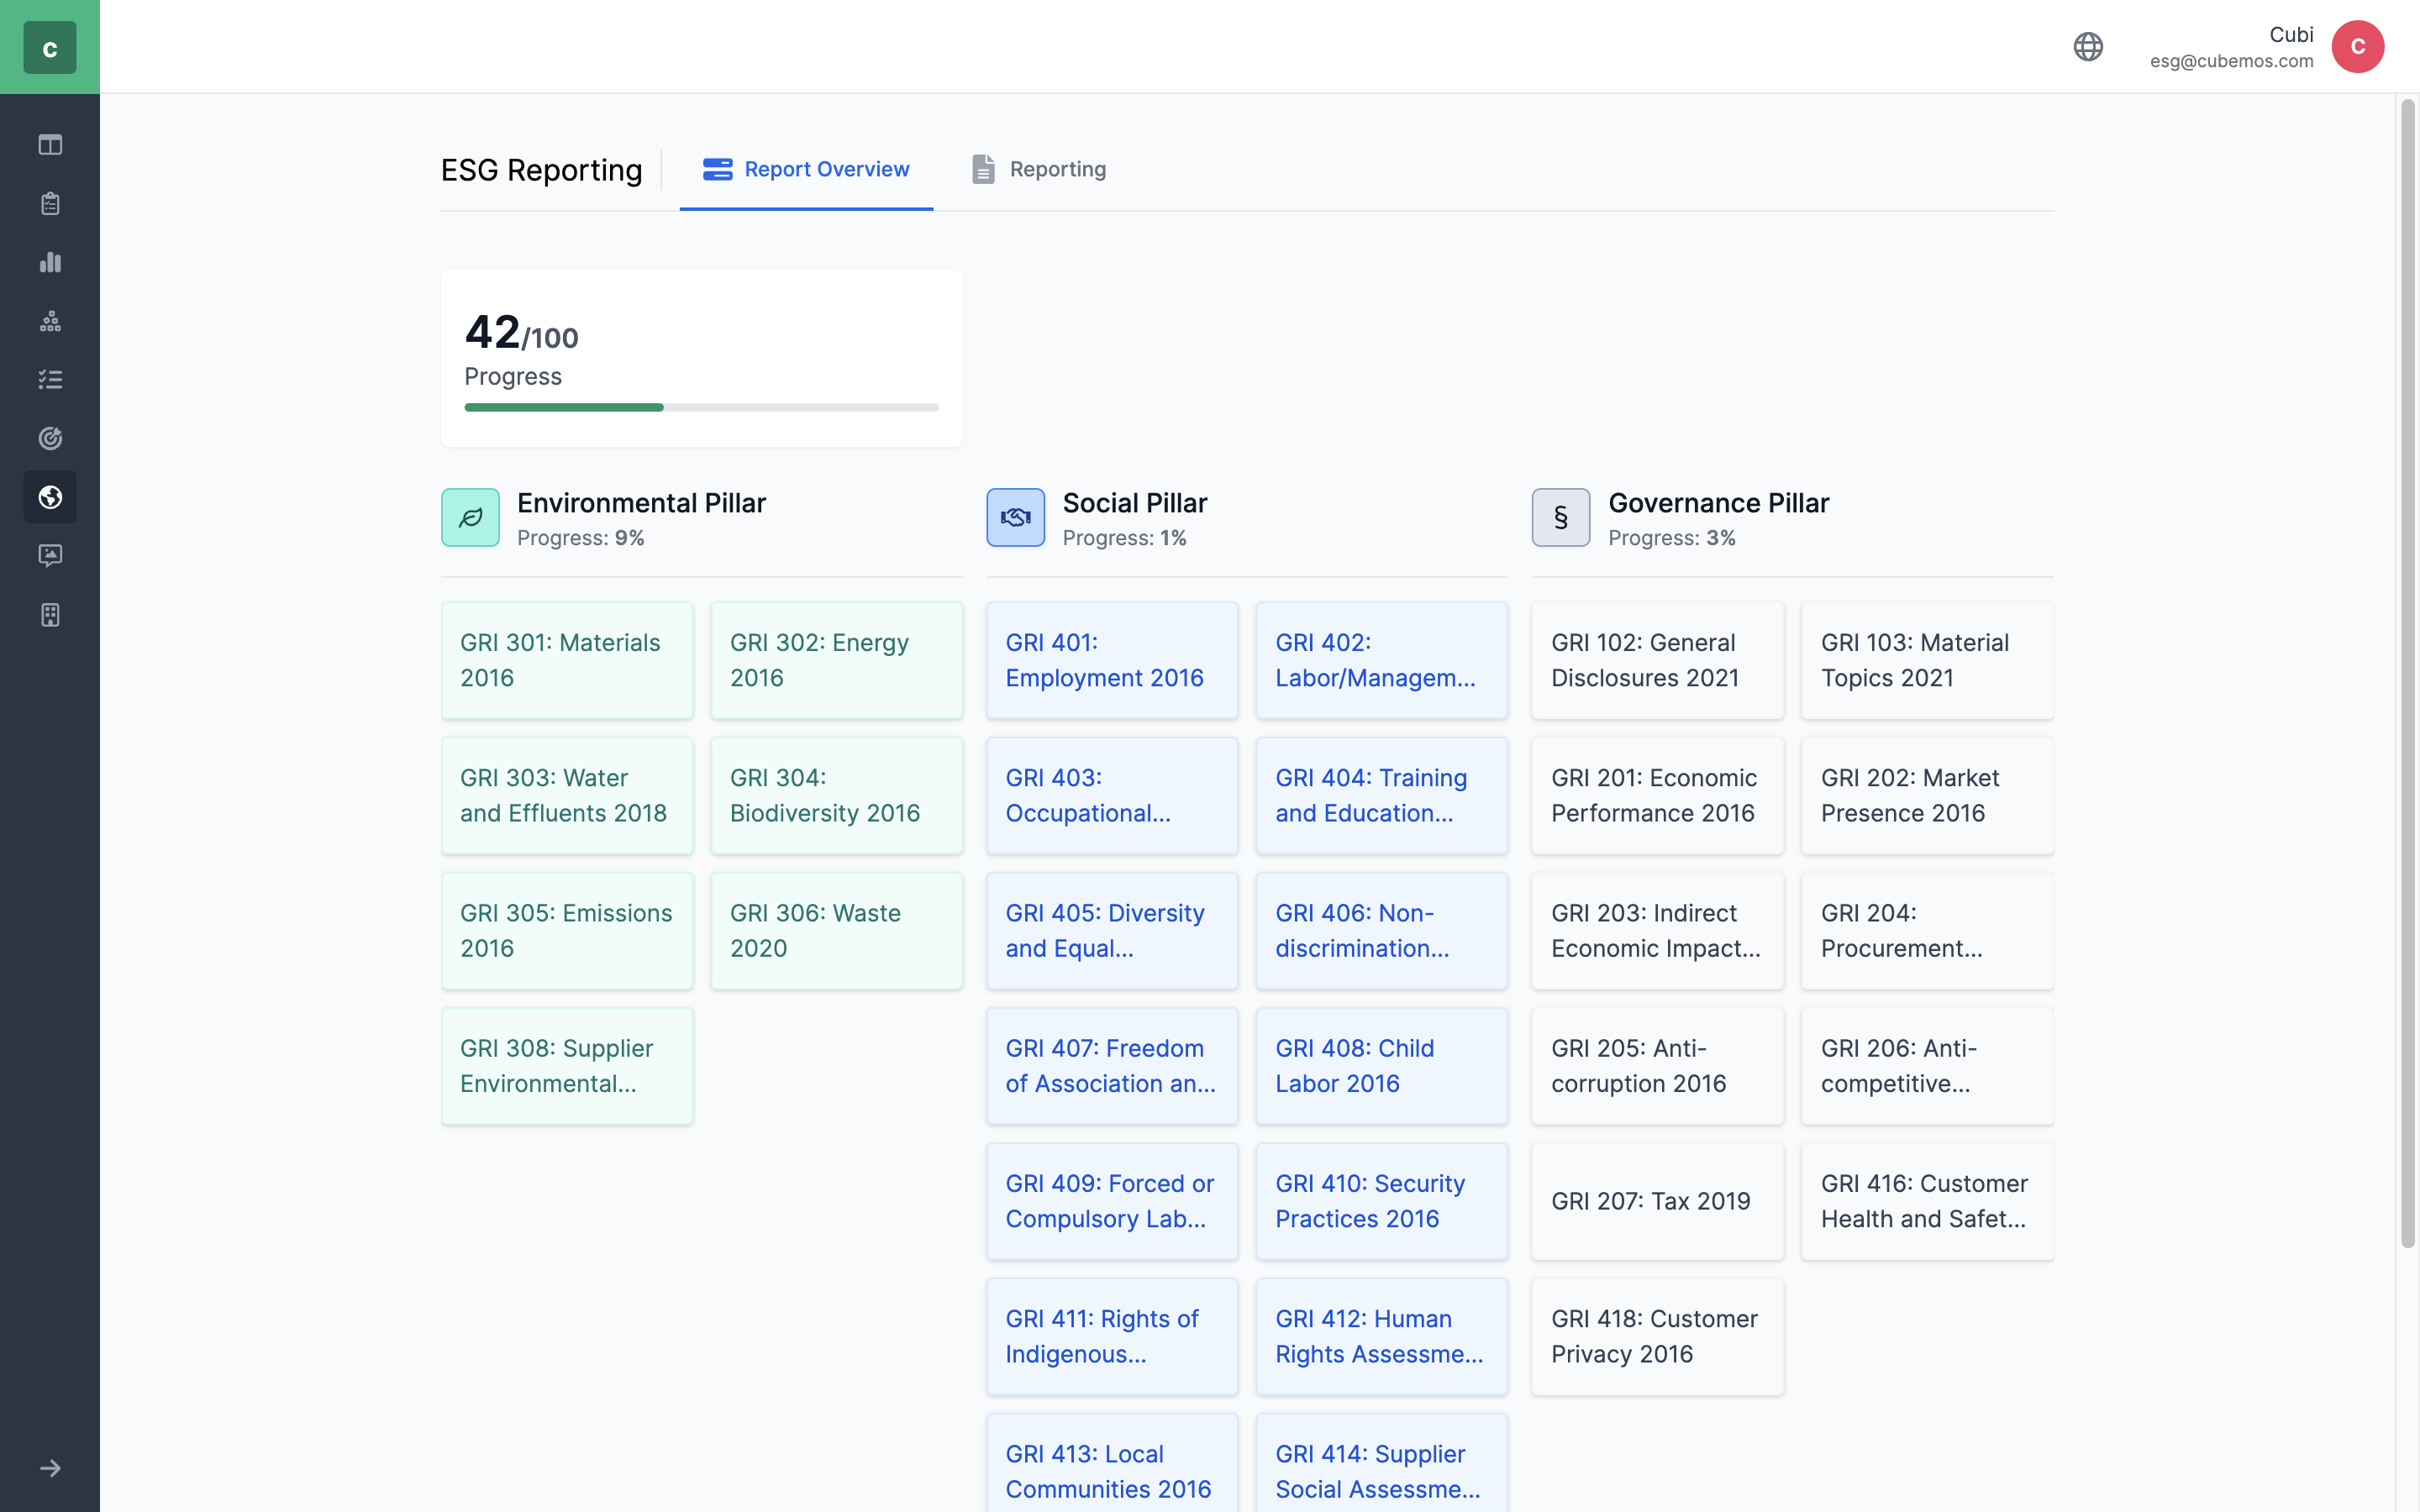Open the dashboard layout icon in sidebar
Image resolution: width=2420 pixels, height=1512 pixels.
point(50,145)
